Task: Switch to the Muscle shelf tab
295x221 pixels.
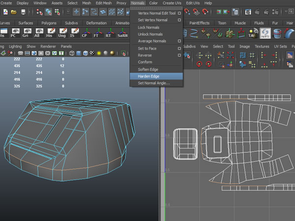Action: click(240, 23)
